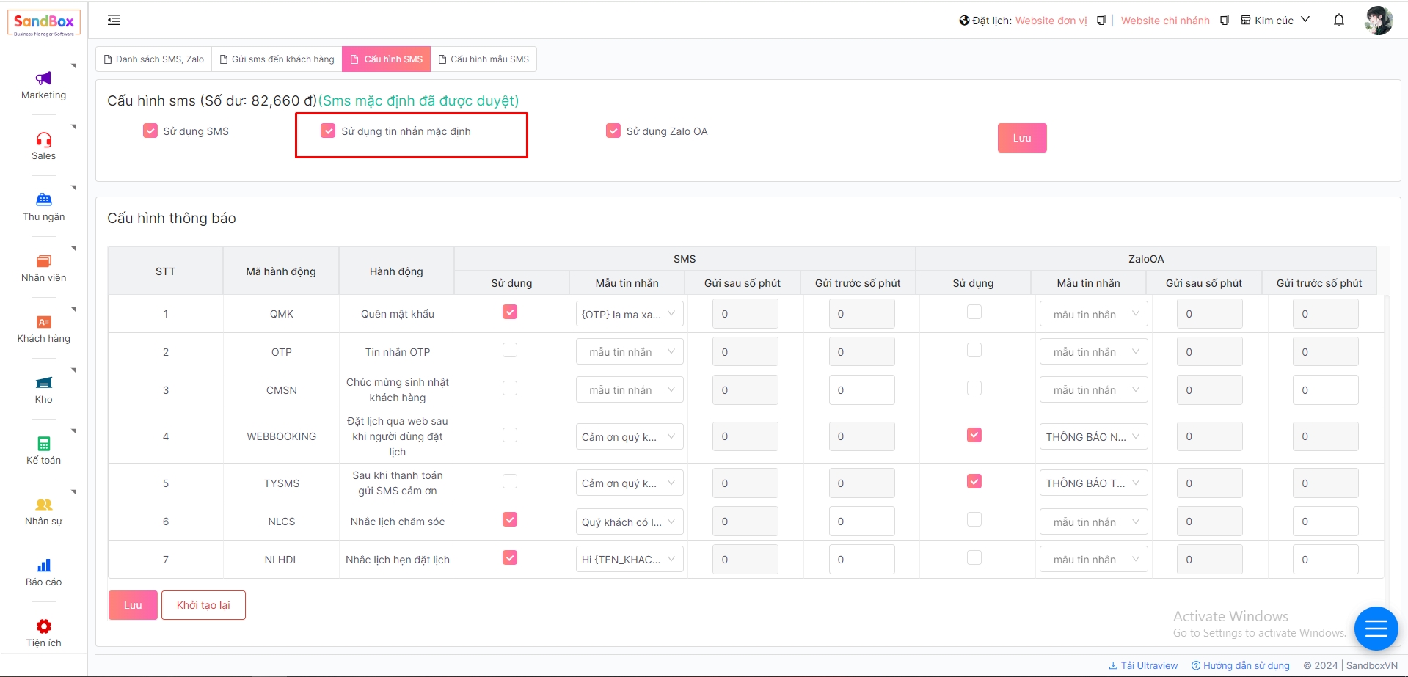Viewport: 1408px width, 677px height.
Task: Open the Website đơn vị link
Action: pyautogui.click(x=1051, y=21)
